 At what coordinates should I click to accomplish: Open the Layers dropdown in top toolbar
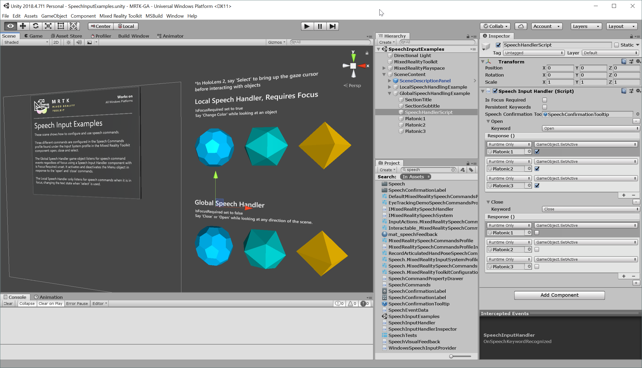point(585,26)
